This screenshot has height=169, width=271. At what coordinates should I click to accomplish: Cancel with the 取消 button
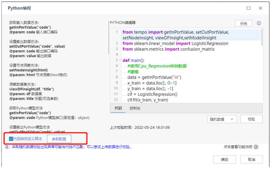tap(251, 159)
